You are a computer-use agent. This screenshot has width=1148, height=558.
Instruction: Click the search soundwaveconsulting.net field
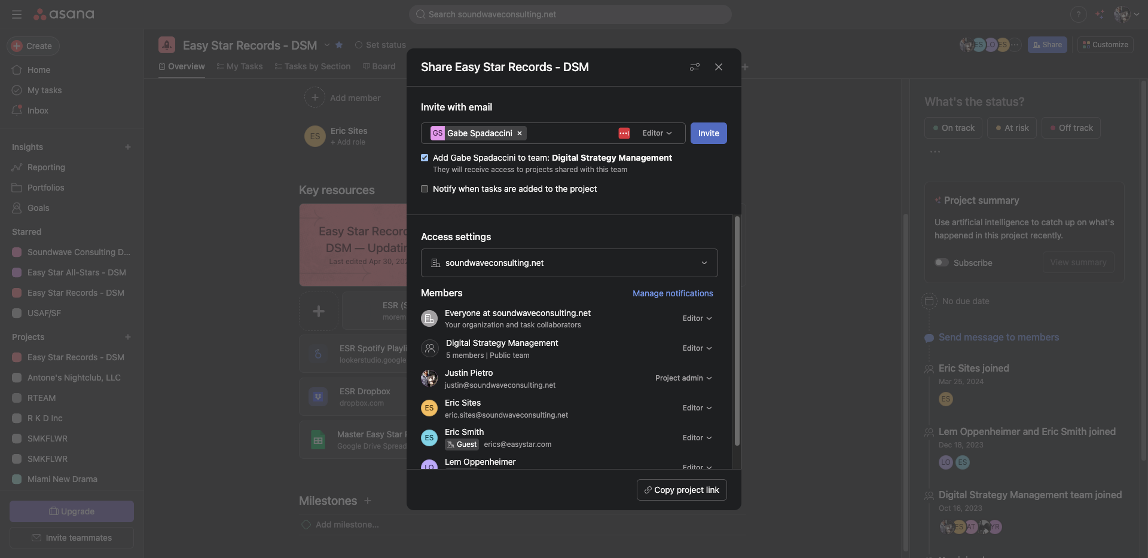570,14
